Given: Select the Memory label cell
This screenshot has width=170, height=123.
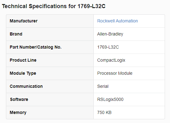Looking at the screenshot, I should (50, 112).
